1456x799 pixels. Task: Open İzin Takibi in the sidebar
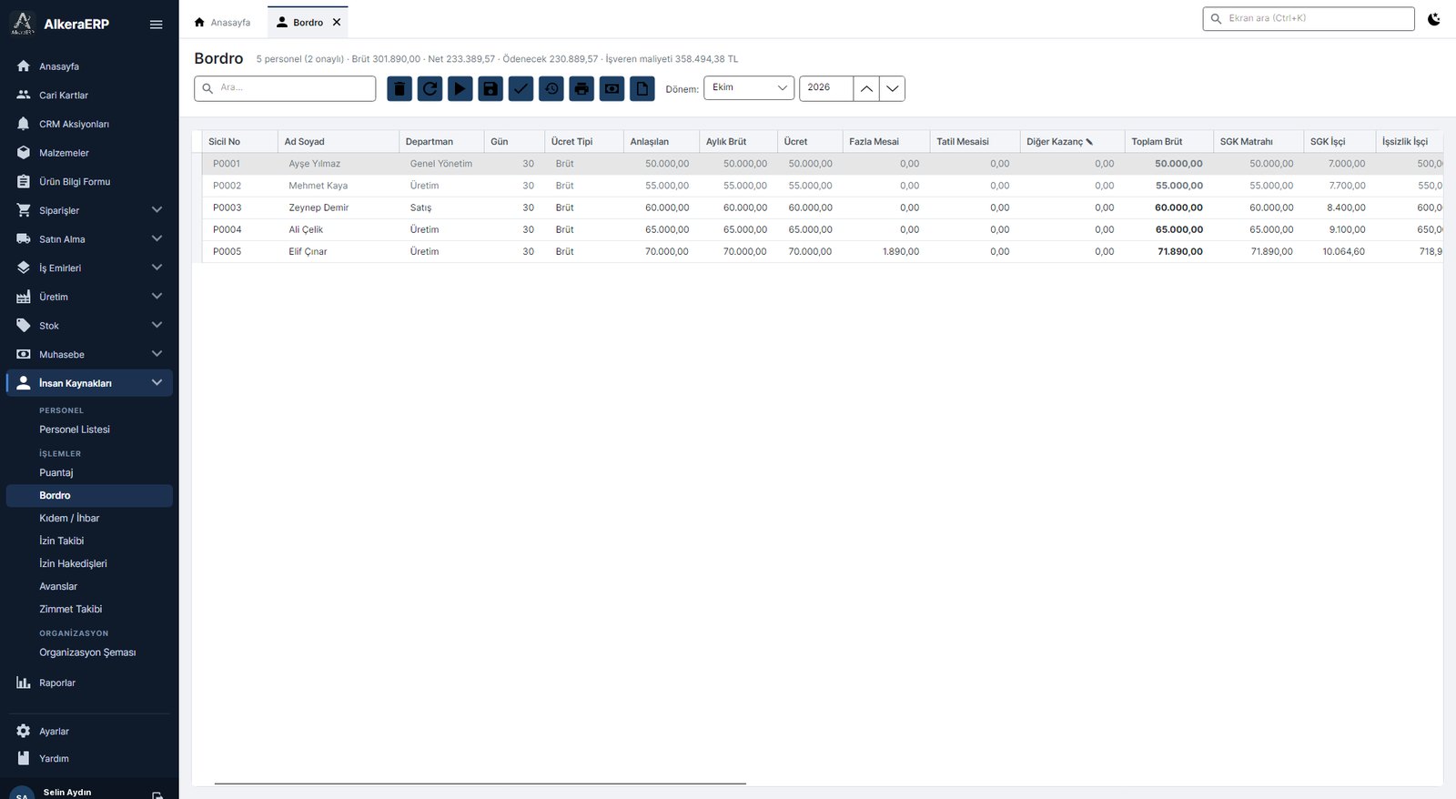point(89,541)
